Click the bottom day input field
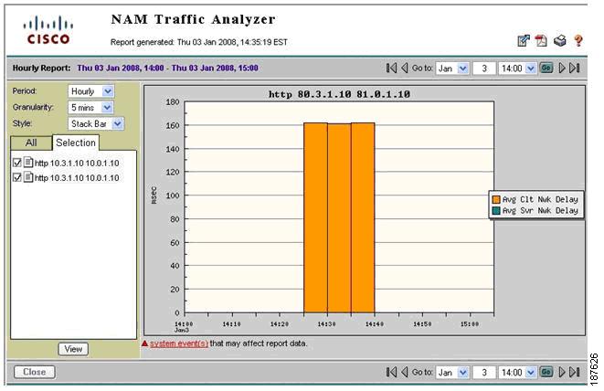The height and width of the screenshot is (391, 604). click(483, 373)
